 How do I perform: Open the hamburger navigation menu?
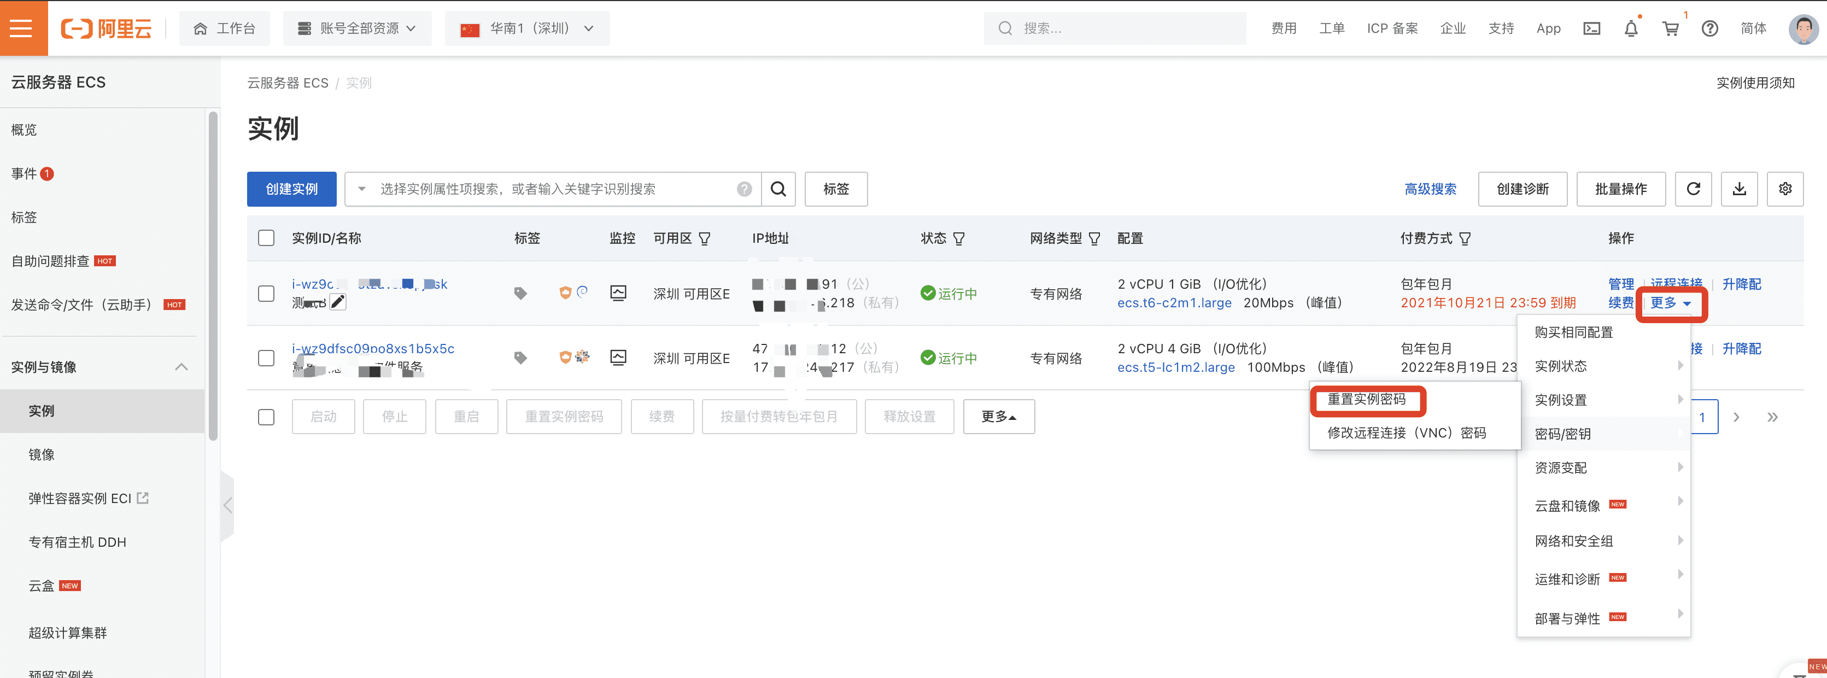(x=22, y=28)
